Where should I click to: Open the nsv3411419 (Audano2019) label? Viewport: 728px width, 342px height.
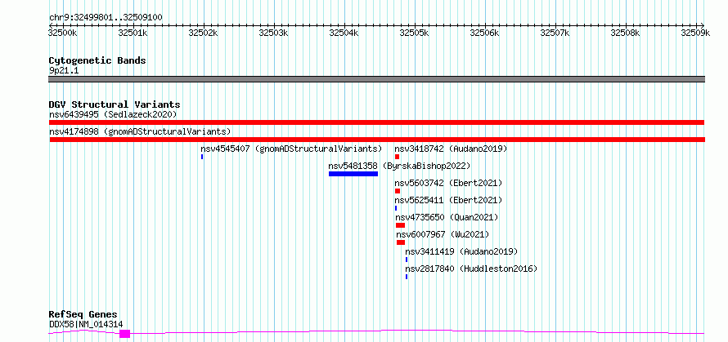pos(461,251)
